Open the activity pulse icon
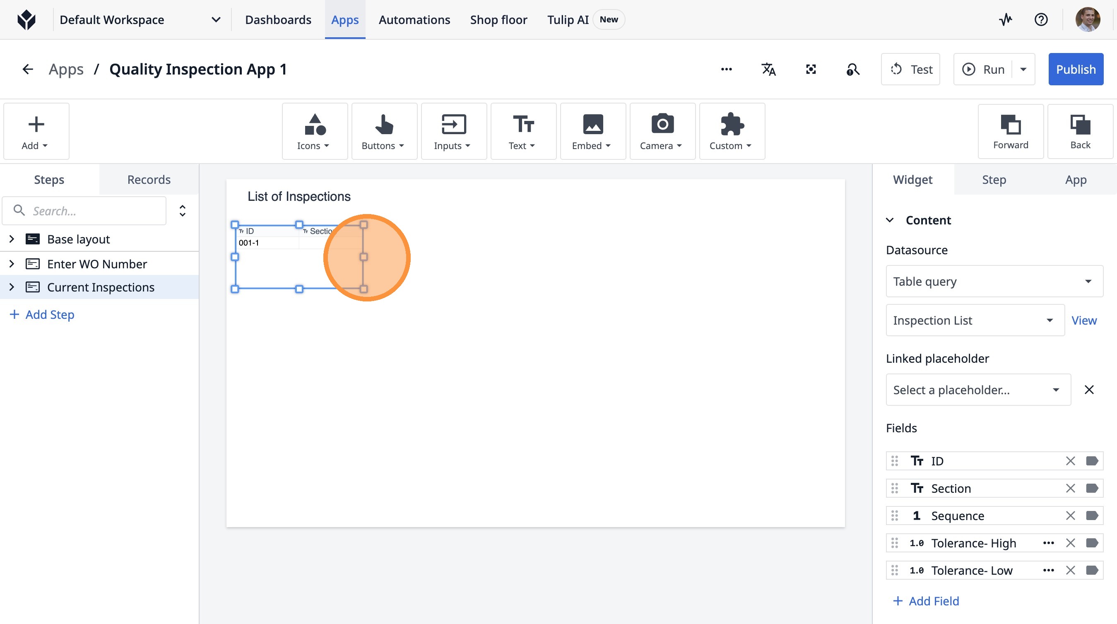The image size is (1117, 624). [x=1006, y=19]
